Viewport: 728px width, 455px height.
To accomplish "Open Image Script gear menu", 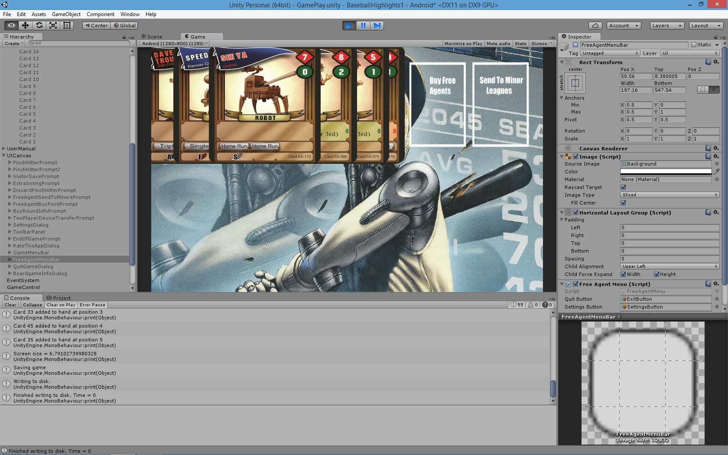I will pos(716,156).
